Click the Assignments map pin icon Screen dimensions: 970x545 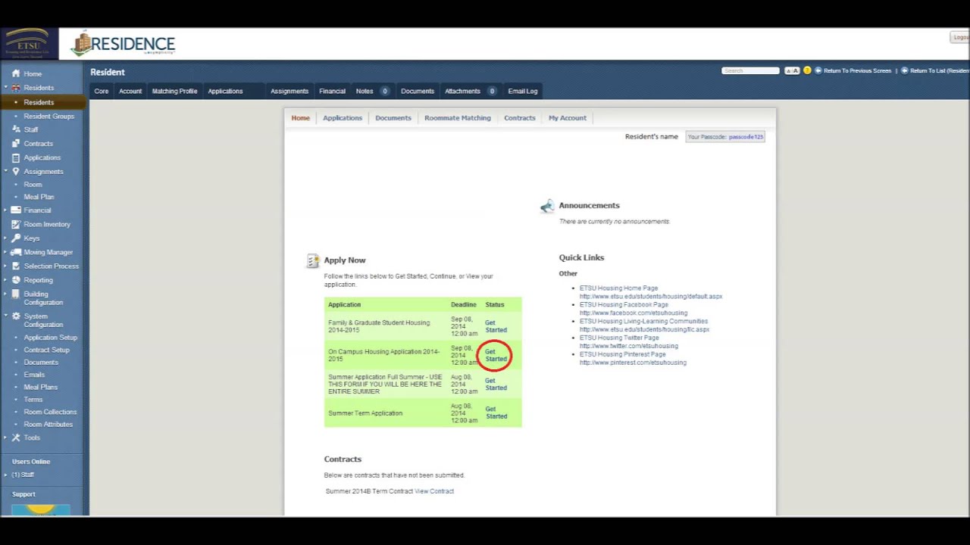[16, 171]
